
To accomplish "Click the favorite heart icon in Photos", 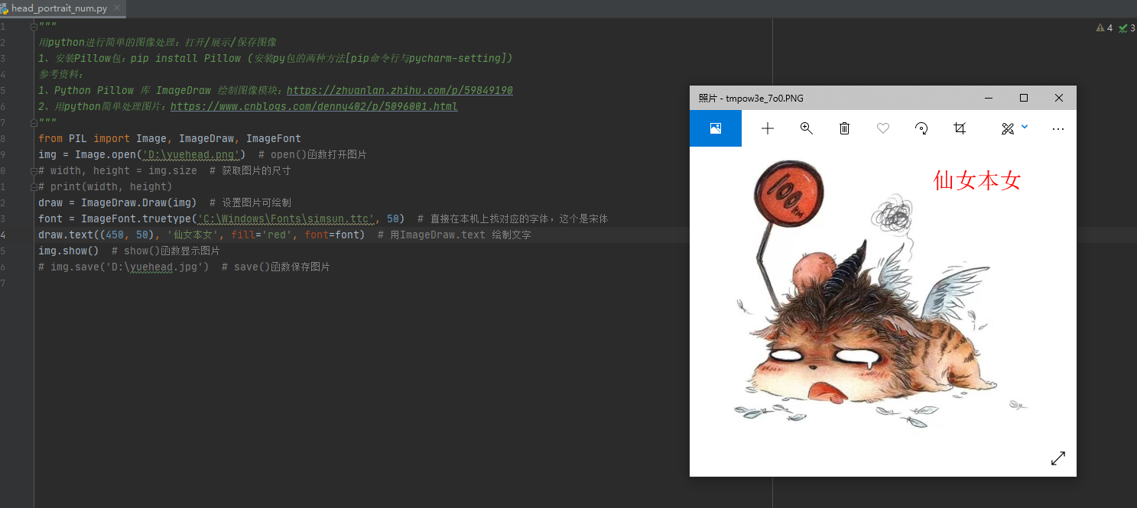I will [x=883, y=128].
